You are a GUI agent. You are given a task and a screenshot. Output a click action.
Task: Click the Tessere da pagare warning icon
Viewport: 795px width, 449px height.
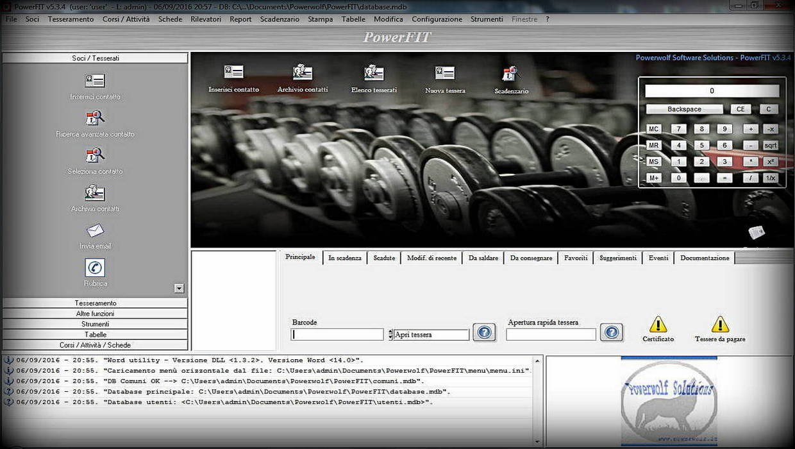coord(720,325)
